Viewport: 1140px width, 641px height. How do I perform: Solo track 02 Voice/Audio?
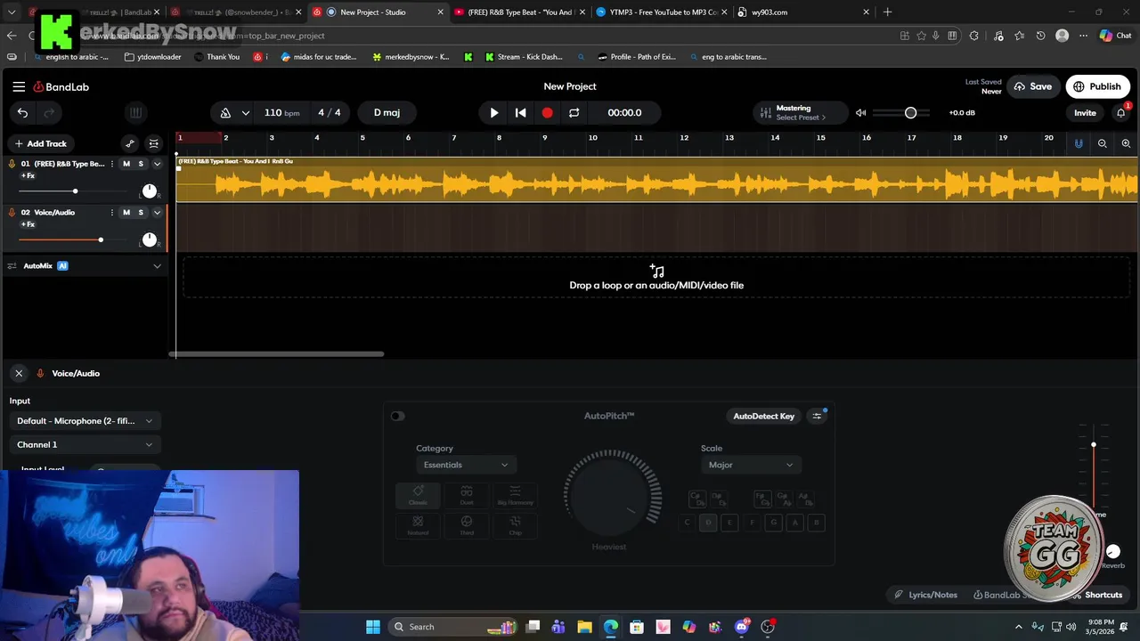(x=141, y=212)
